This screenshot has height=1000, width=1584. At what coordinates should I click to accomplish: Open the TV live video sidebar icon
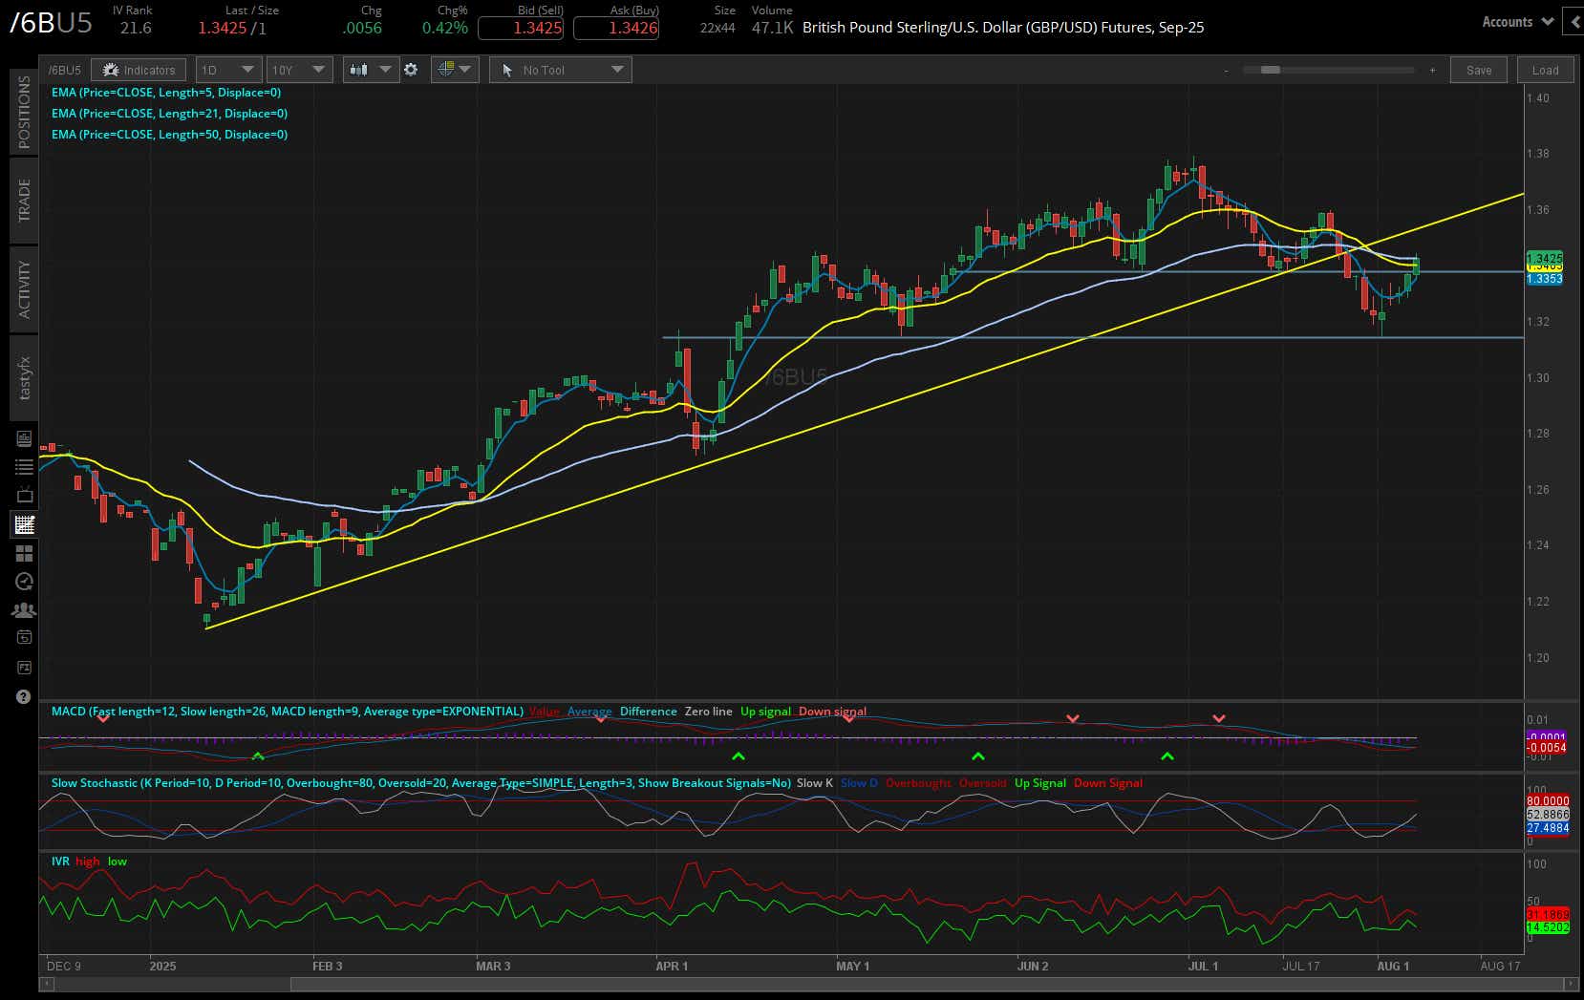click(24, 496)
